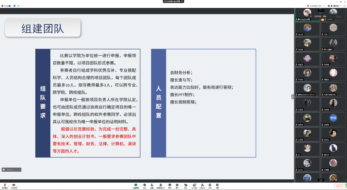Viewport: 347px width, 190px height.
Task: Open the AI assistant icon
Action: [194, 186]
